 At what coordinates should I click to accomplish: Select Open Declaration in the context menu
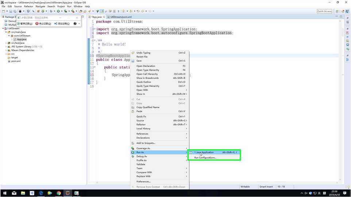point(159,66)
